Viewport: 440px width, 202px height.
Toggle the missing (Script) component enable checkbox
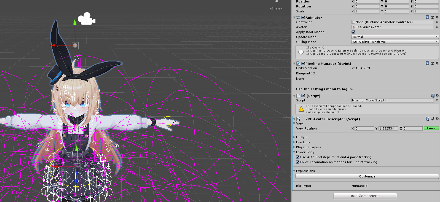[x=303, y=96]
